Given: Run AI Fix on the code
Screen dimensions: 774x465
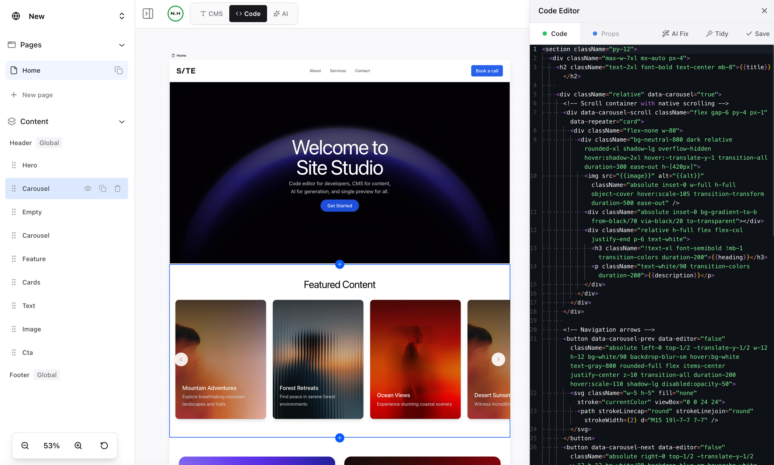Looking at the screenshot, I should [x=675, y=34].
